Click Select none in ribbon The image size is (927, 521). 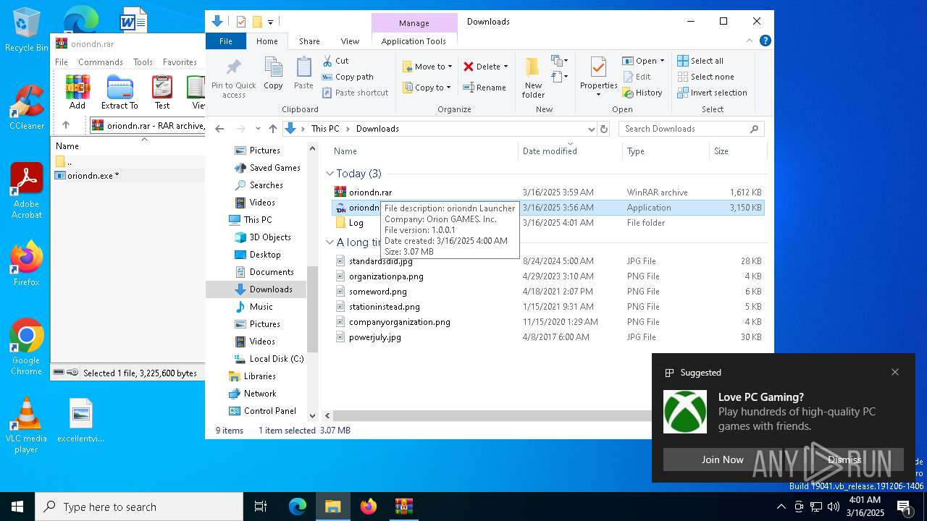(x=705, y=77)
